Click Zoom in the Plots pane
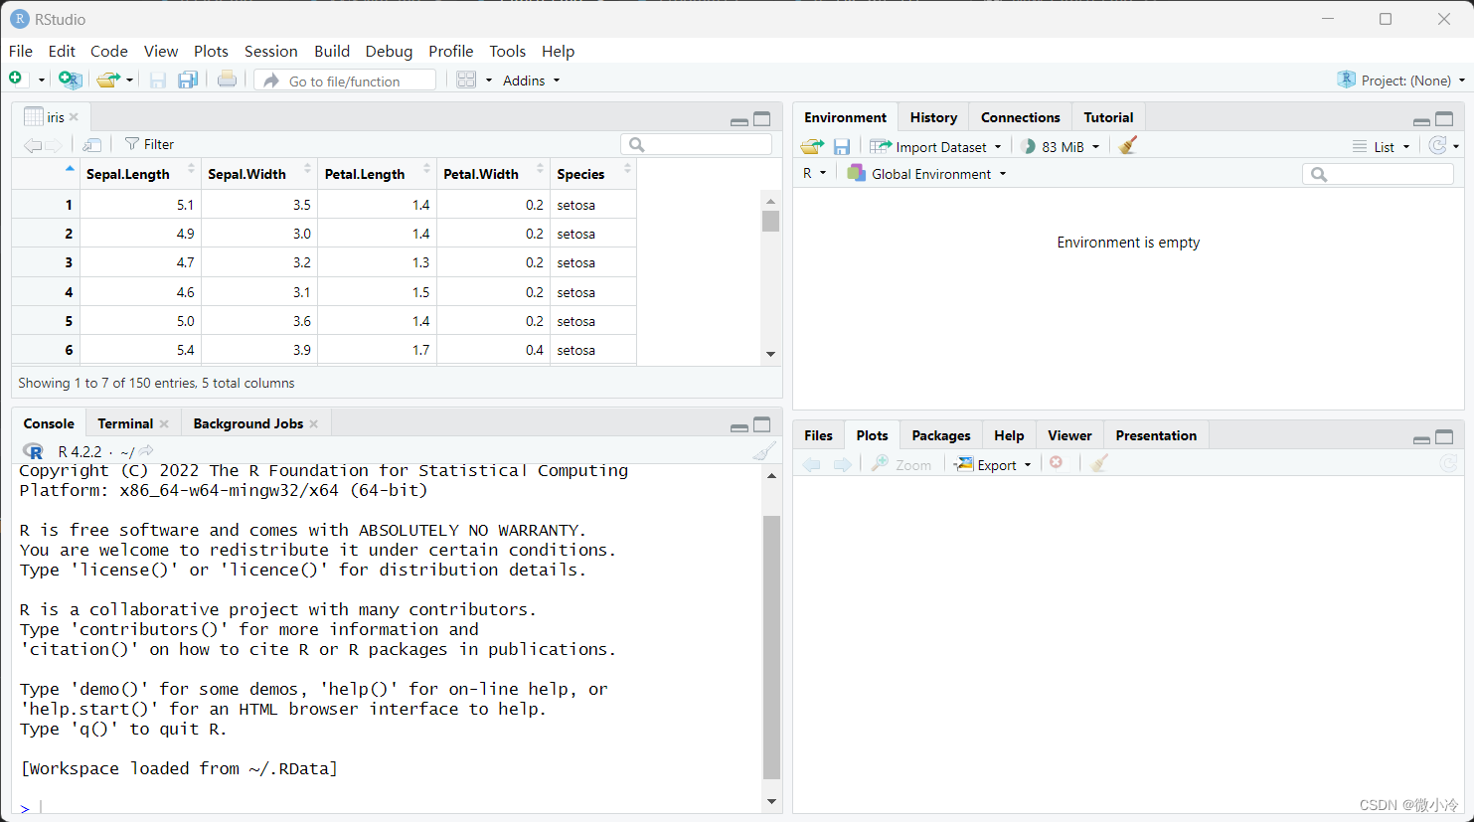1474x822 pixels. pyautogui.click(x=901, y=464)
